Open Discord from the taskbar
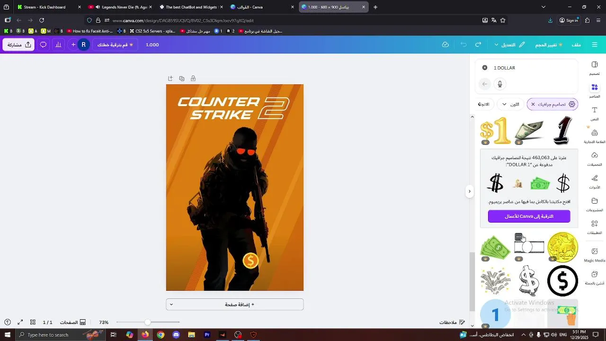606x341 pixels. pos(176,335)
